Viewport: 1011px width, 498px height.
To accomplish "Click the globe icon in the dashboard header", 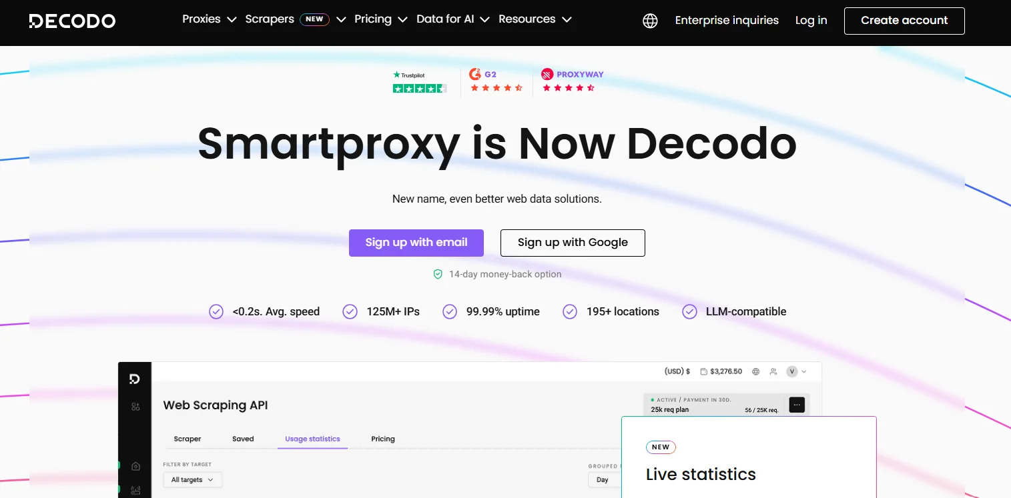I will pos(755,371).
